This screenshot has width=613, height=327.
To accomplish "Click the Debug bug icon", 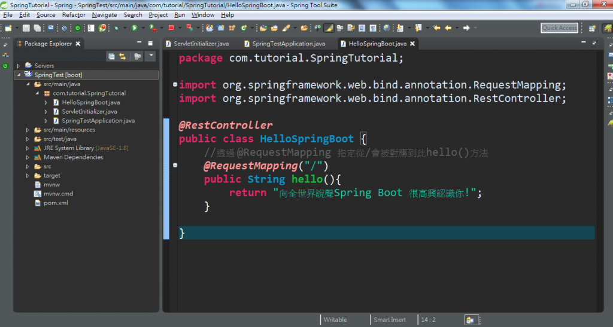I will pos(116,28).
